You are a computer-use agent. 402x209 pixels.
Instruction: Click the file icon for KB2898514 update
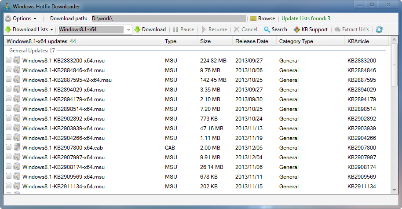[x=17, y=109]
